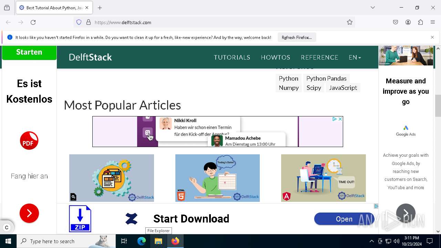Open the taskbar clock and date
This screenshot has height=248, width=441.
[411, 241]
